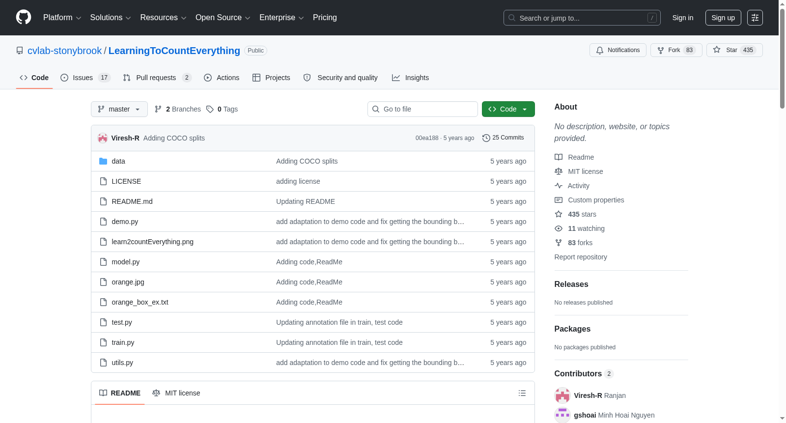Open README outline list icon
This screenshot has height=423, width=786.
522,393
